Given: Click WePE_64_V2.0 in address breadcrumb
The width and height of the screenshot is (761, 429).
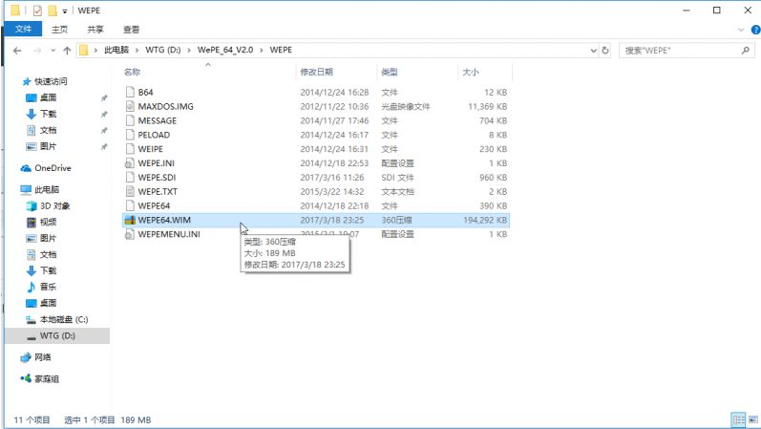Looking at the screenshot, I should coord(227,50).
